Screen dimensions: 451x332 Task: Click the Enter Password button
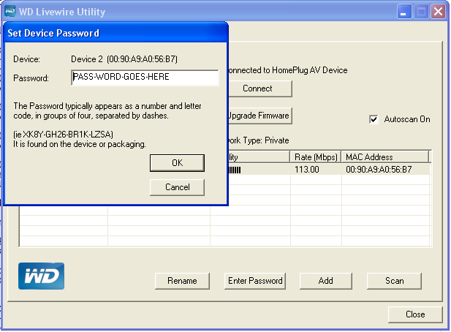(255, 281)
